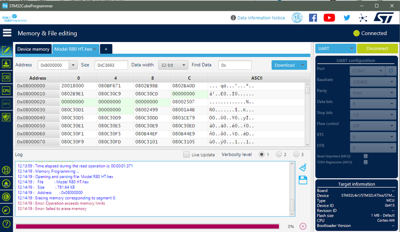Save the log with the floppy icon
This screenshot has width=400, height=232.
pyautogui.click(x=303, y=180)
